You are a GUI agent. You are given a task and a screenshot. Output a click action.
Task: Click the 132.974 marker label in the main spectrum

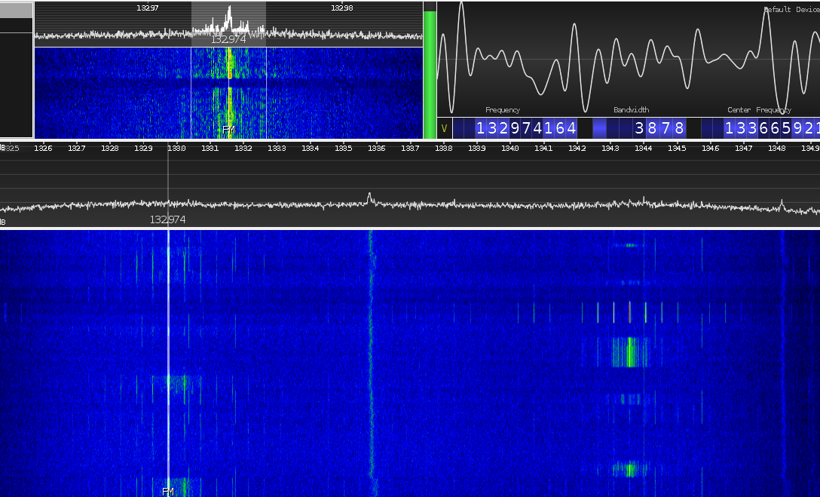coord(168,219)
